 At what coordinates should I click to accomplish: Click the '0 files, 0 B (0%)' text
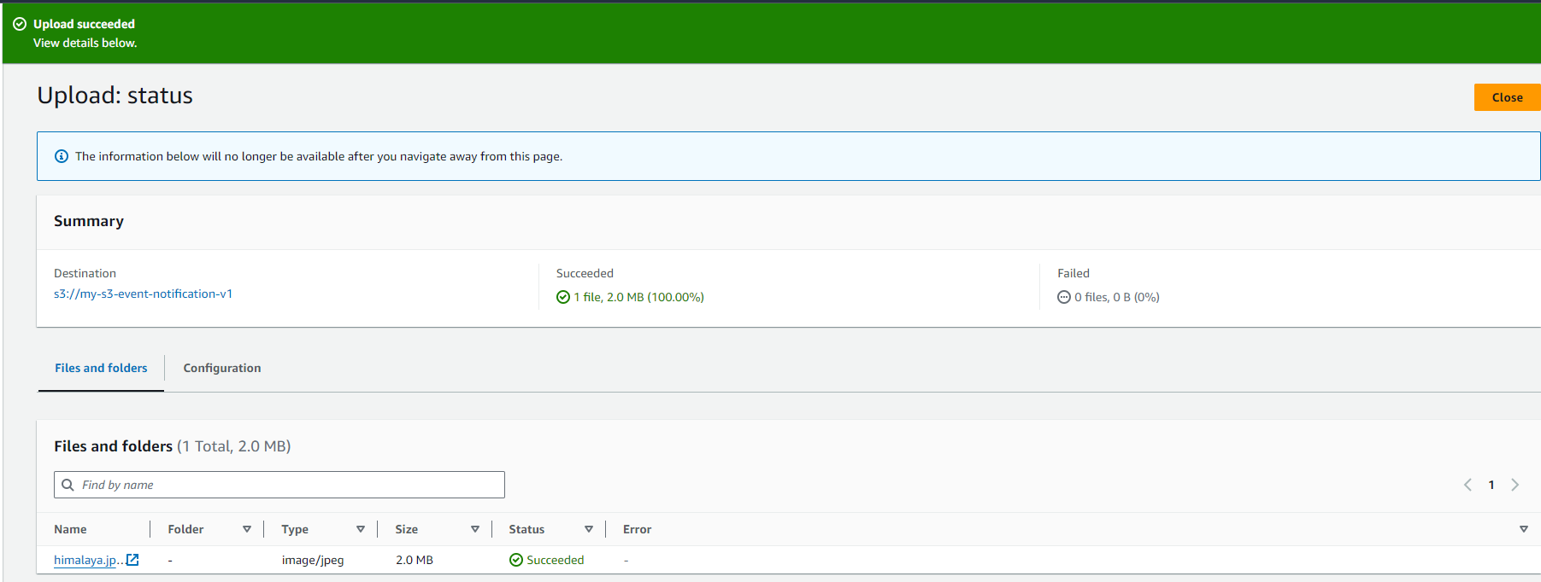tap(1117, 297)
